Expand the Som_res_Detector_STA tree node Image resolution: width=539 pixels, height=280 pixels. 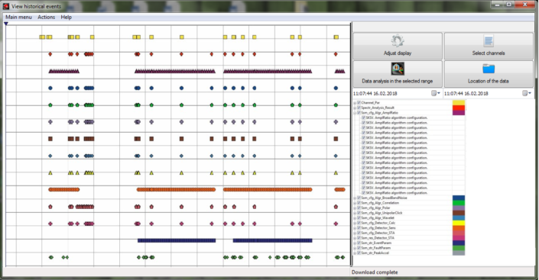(355, 238)
